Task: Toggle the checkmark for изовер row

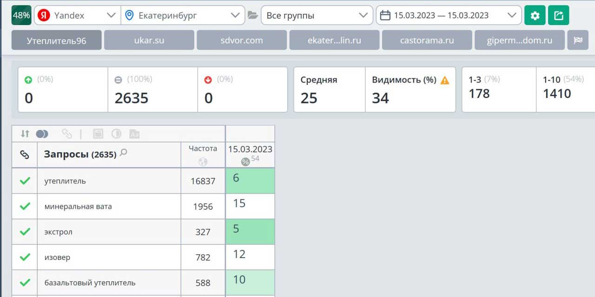Action: (x=25, y=257)
